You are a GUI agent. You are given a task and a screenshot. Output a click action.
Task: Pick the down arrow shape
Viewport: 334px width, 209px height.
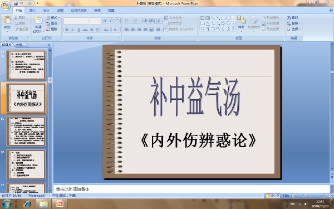pyautogui.click(x=228, y=23)
